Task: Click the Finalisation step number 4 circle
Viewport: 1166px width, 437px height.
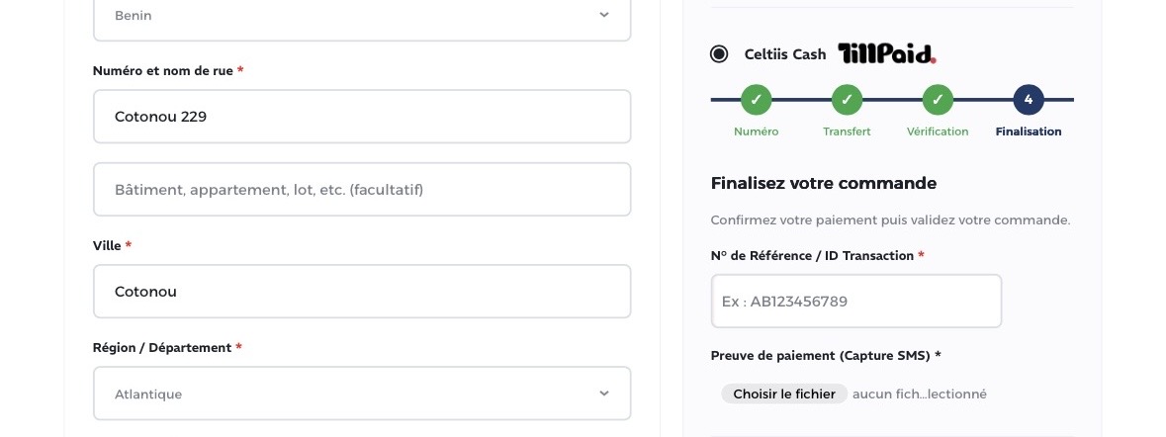Action: [1029, 100]
